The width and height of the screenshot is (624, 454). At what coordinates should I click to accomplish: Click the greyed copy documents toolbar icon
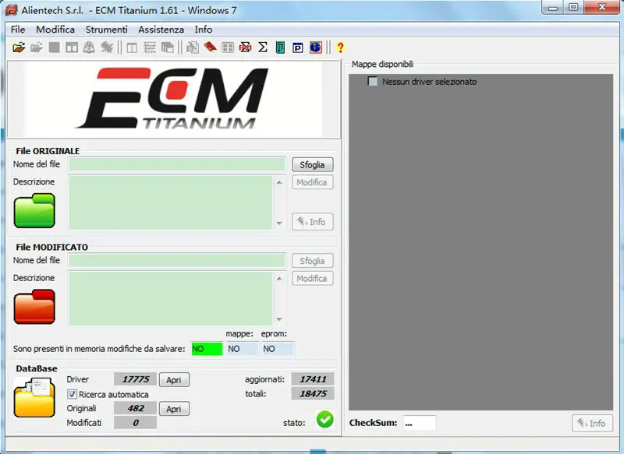193,48
